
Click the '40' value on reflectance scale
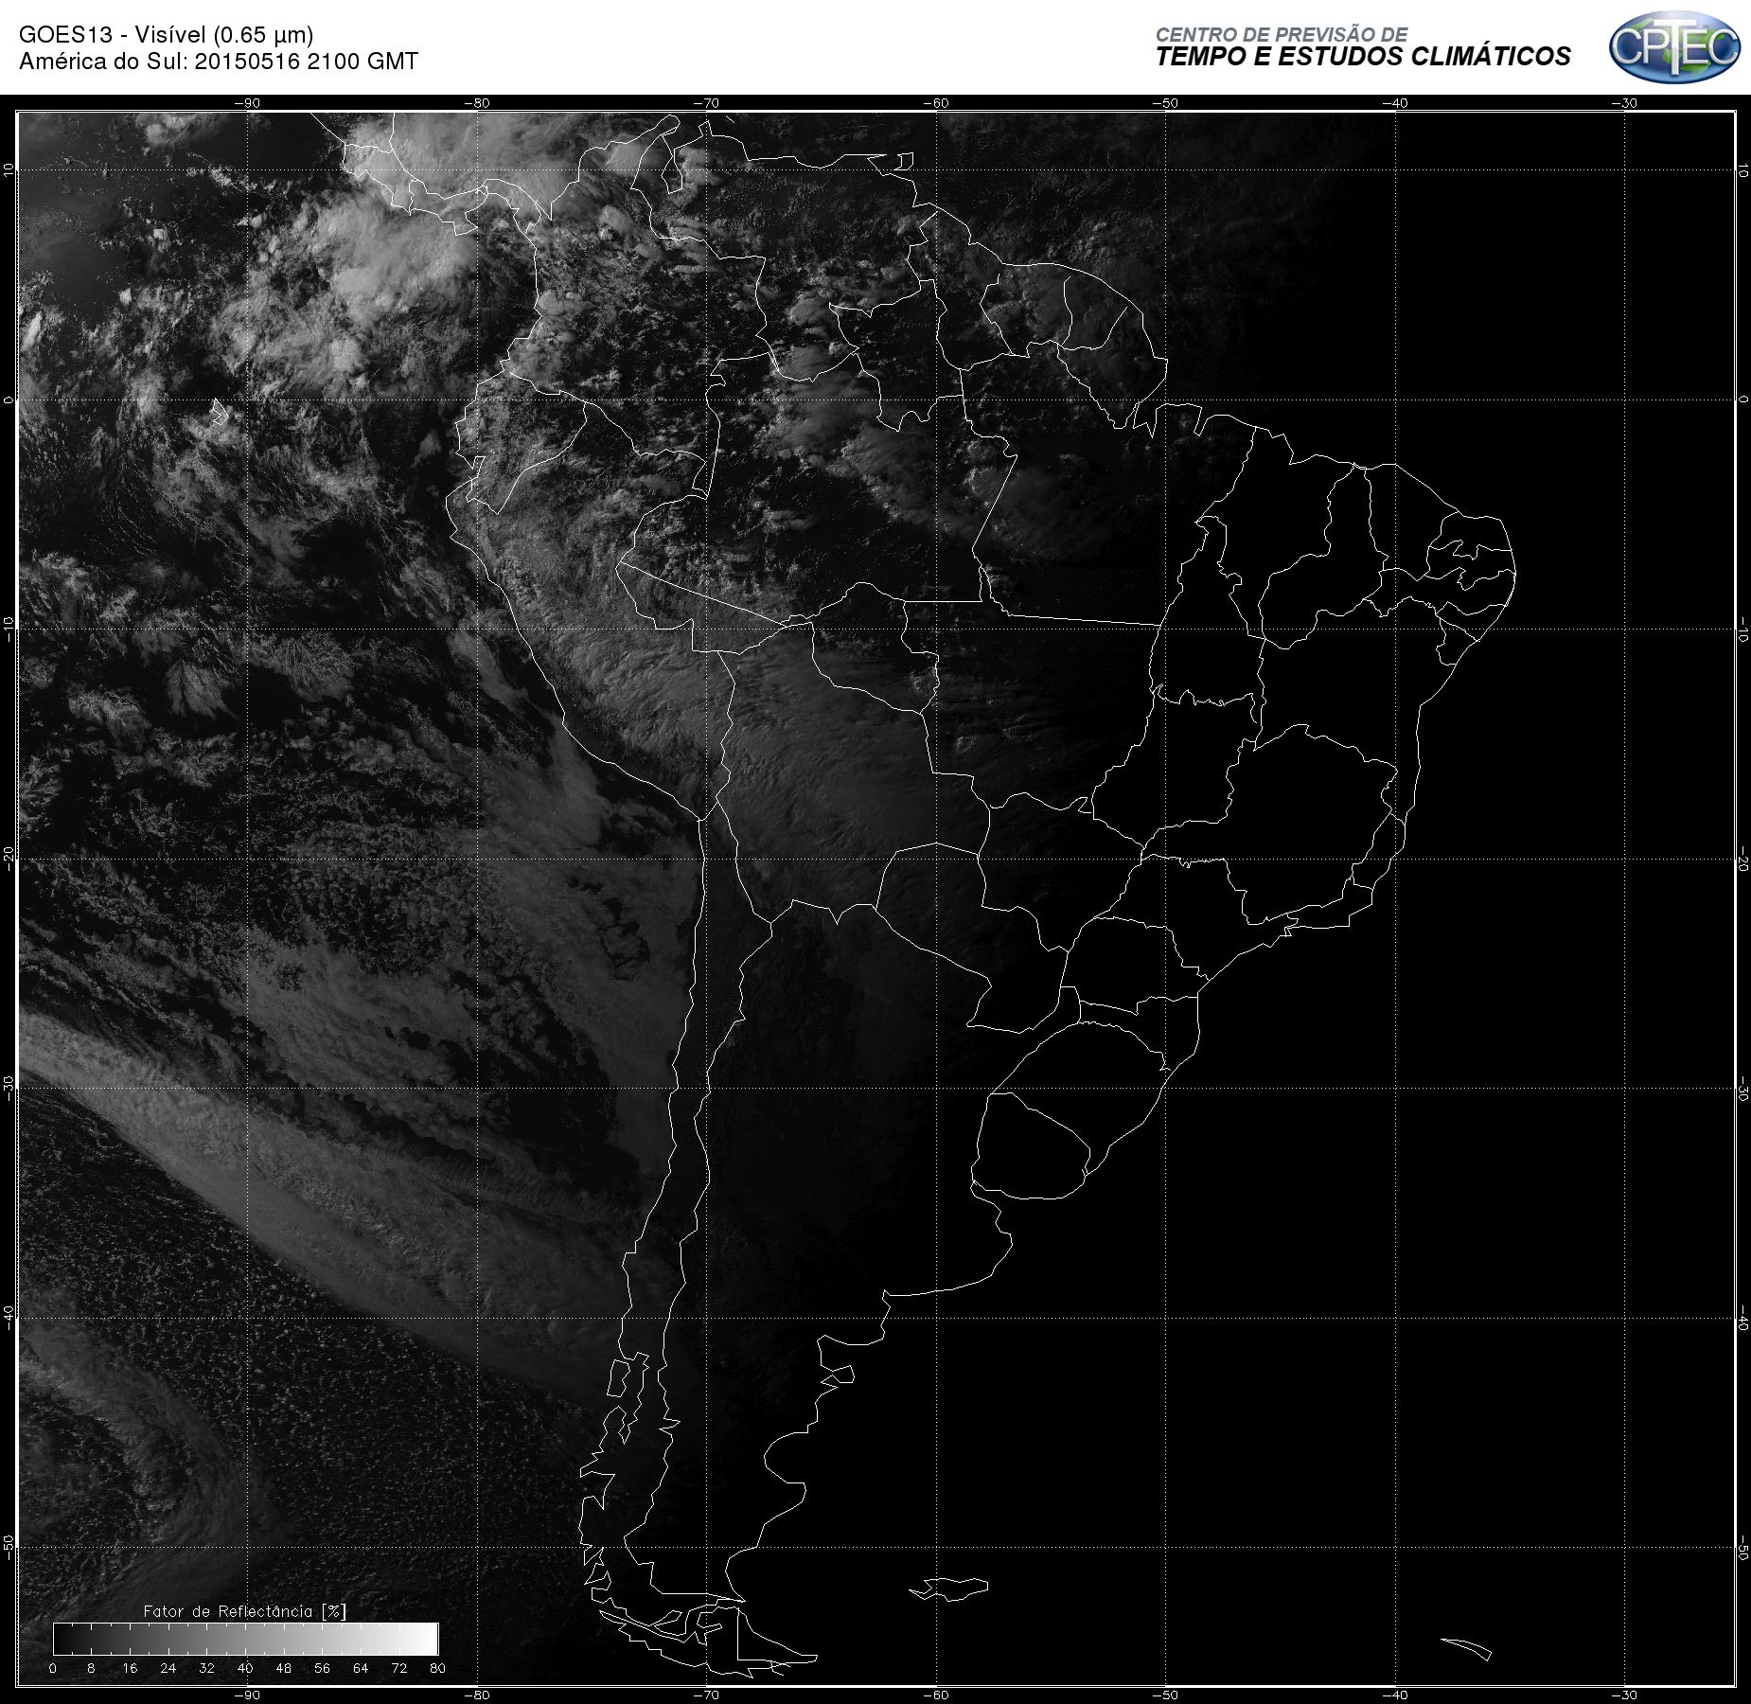point(245,1668)
